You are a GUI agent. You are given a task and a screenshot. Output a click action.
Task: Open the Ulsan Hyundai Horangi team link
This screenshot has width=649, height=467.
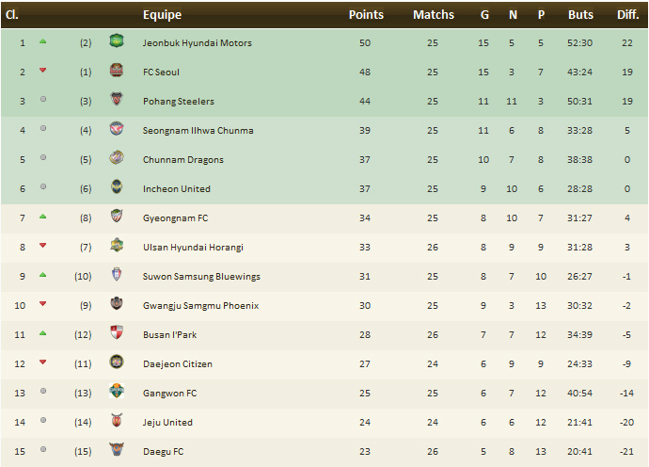pyautogui.click(x=193, y=248)
